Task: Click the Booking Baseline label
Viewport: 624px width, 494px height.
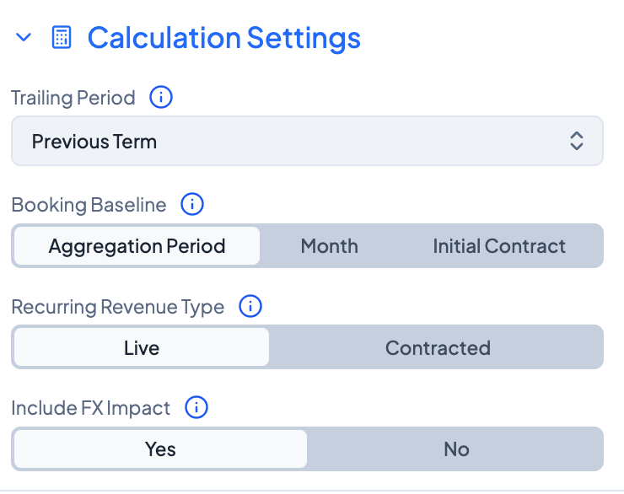Action: [89, 204]
